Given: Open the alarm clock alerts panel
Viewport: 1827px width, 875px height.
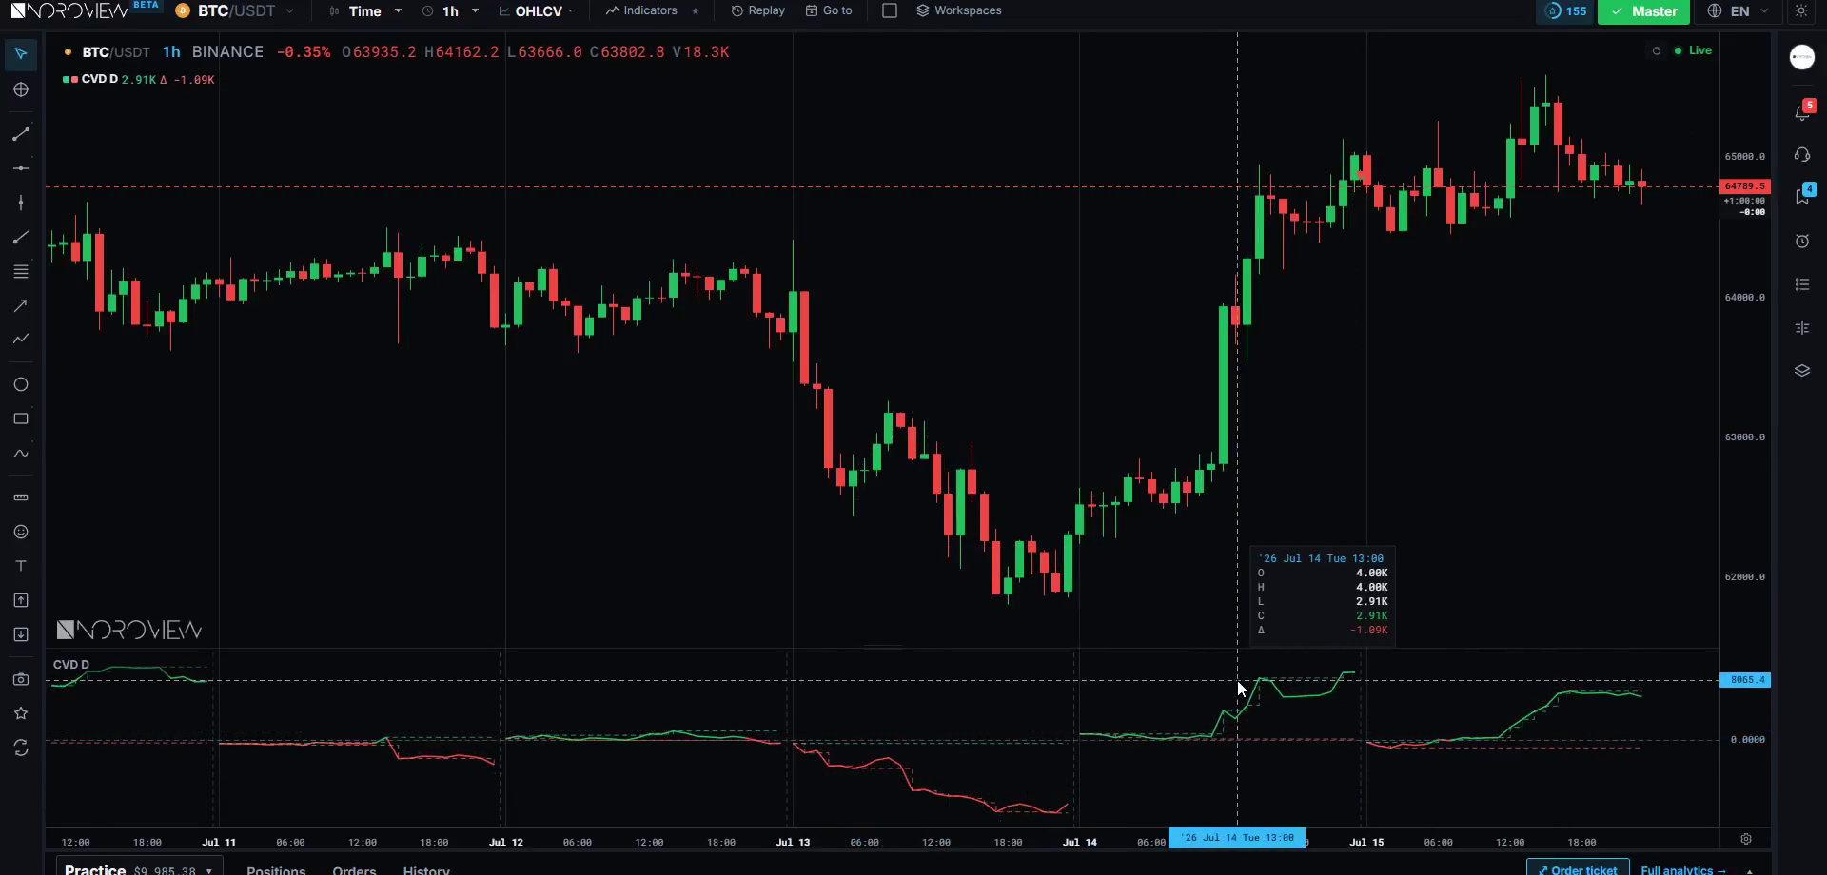Looking at the screenshot, I should (x=1802, y=242).
